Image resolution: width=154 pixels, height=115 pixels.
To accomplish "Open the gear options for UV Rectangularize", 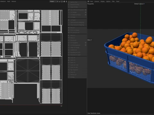I will (x=86, y=45).
